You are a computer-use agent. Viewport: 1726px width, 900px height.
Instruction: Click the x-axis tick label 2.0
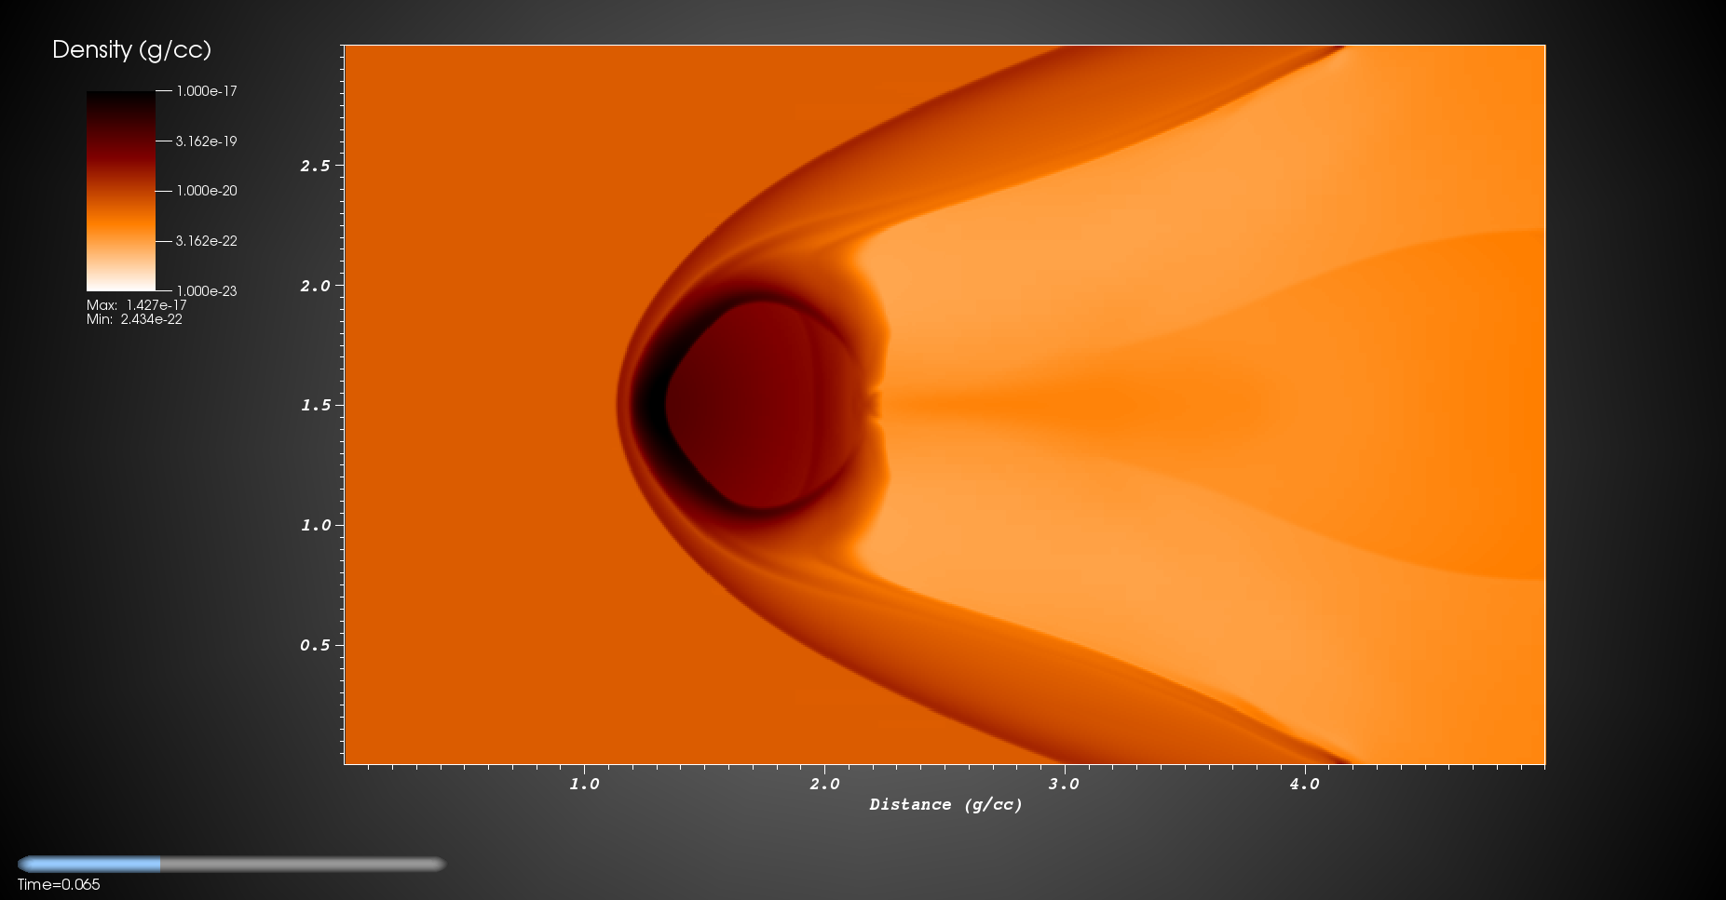point(824,784)
